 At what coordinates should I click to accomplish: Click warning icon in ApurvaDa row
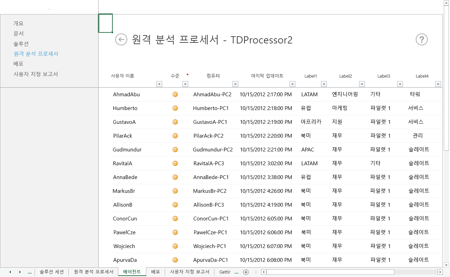tap(175, 260)
